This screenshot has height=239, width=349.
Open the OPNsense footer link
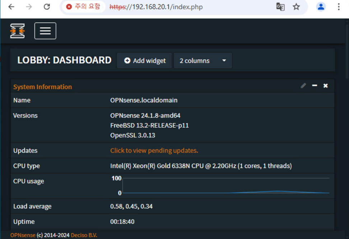[x=23, y=235]
